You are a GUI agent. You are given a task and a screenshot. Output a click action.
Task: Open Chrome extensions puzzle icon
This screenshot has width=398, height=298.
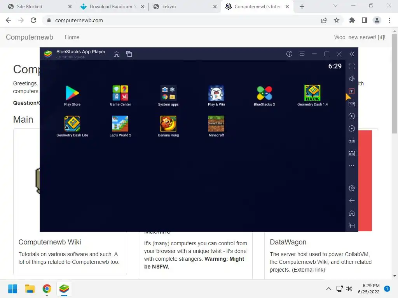(352, 20)
